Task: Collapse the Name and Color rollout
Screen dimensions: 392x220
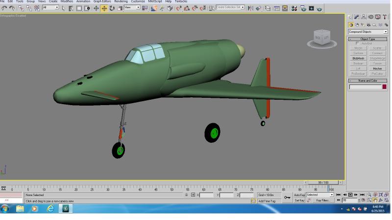Action: tap(367, 81)
